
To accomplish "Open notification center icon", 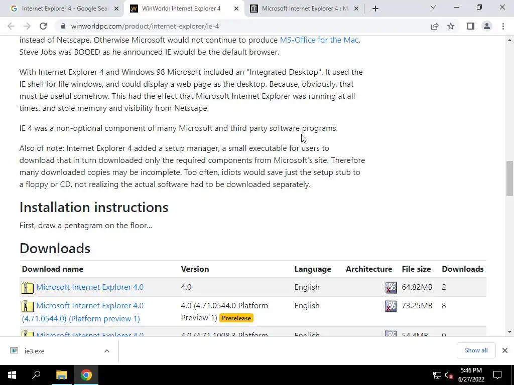I will point(497,375).
